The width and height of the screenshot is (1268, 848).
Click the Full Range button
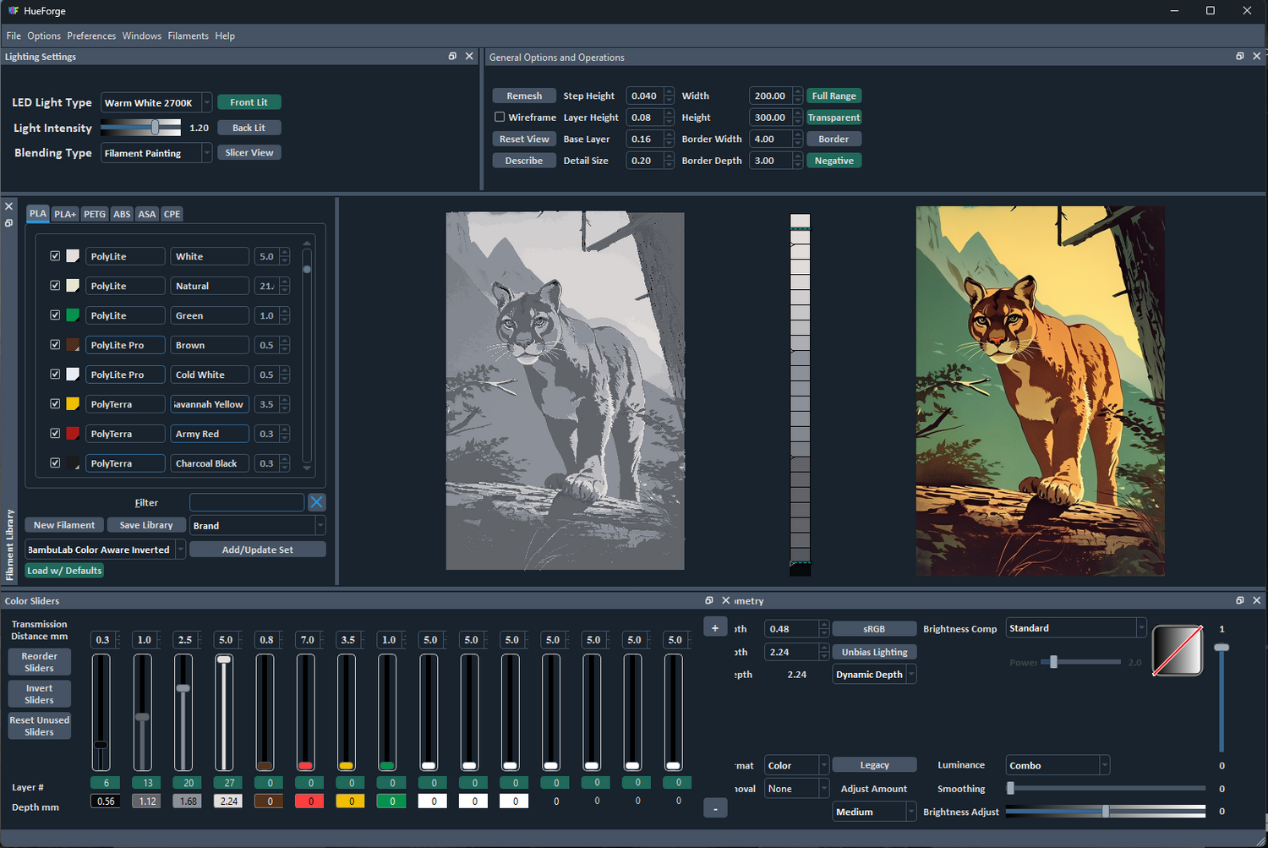(x=833, y=96)
